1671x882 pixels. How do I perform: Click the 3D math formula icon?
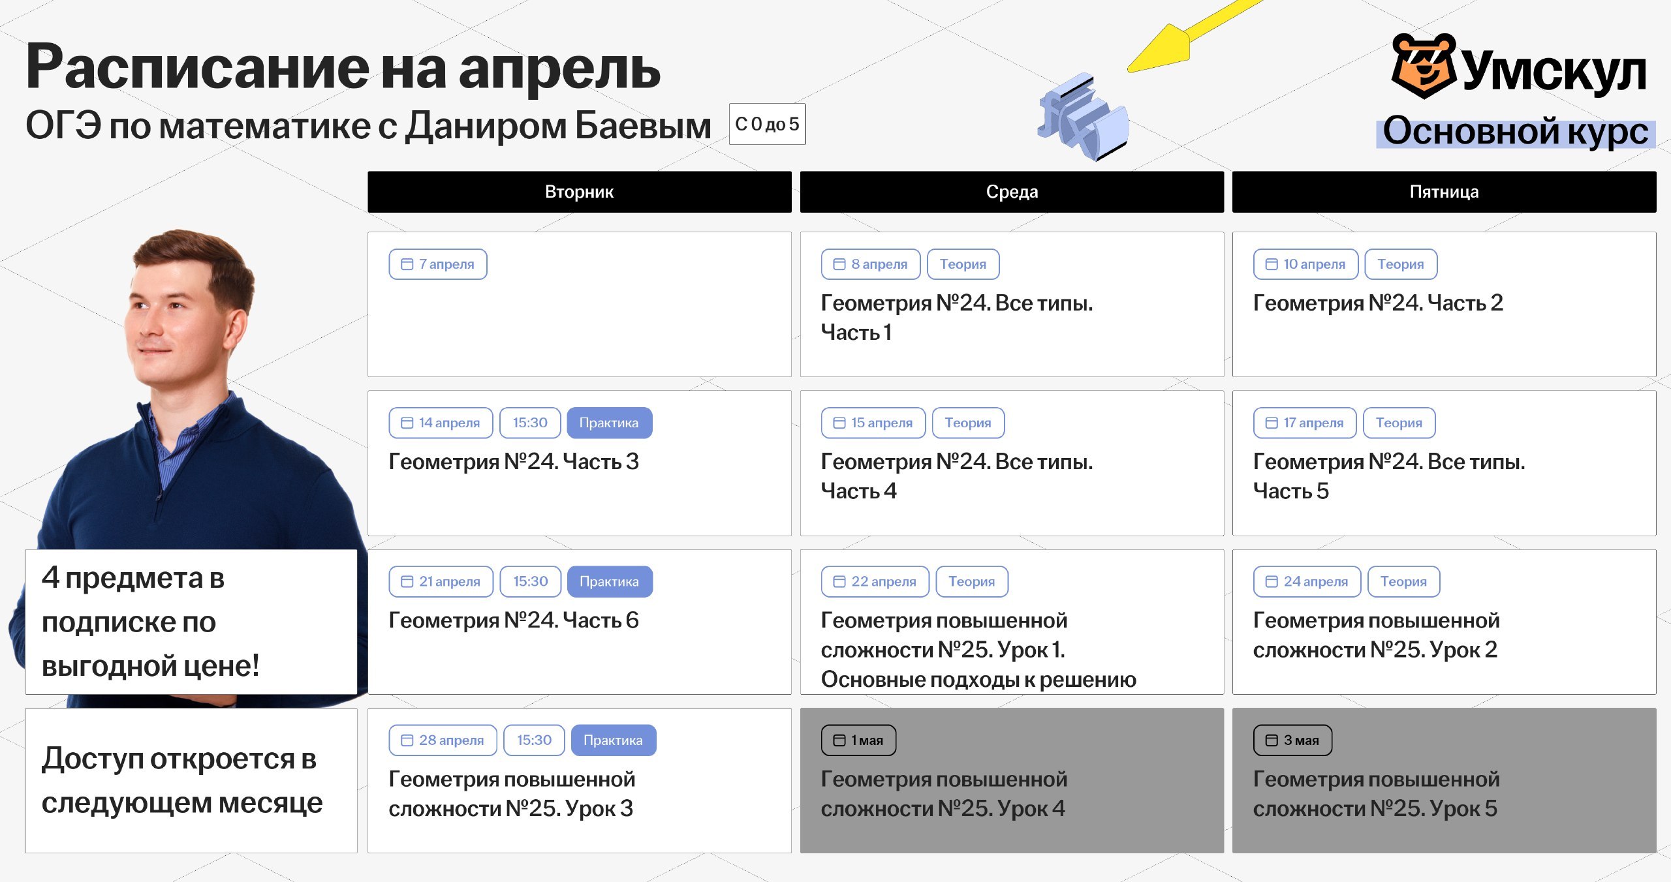tap(1083, 117)
